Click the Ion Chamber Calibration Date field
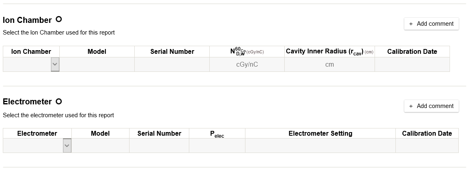 pyautogui.click(x=412, y=64)
